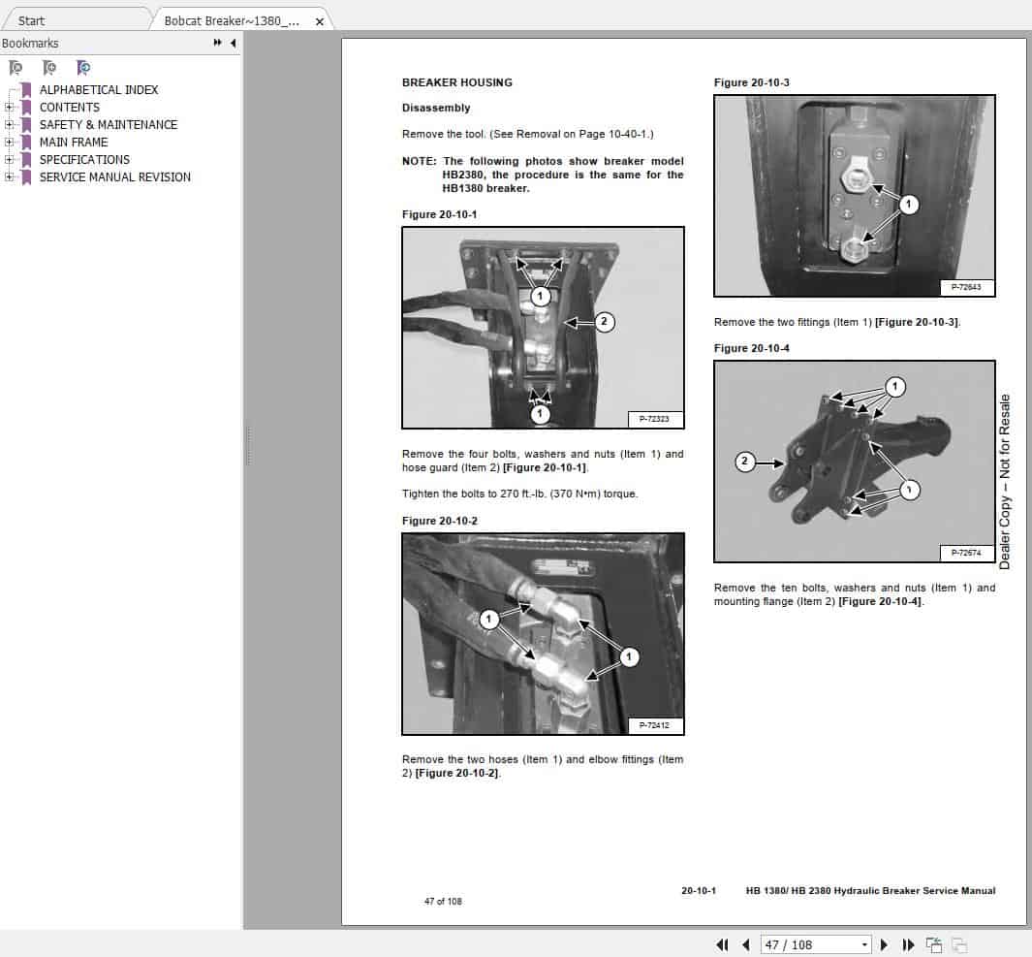Collapse the Bookmarks panel arrow
1032x957 pixels.
[234, 43]
